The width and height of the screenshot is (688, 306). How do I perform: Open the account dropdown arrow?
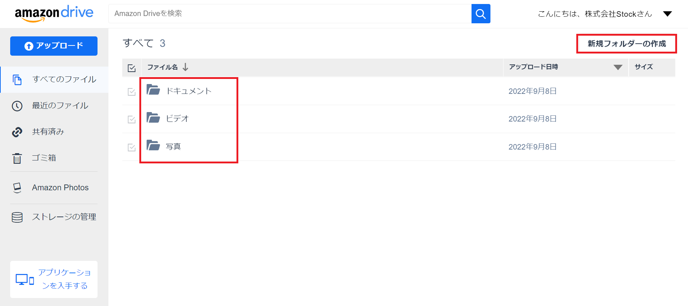(x=668, y=13)
